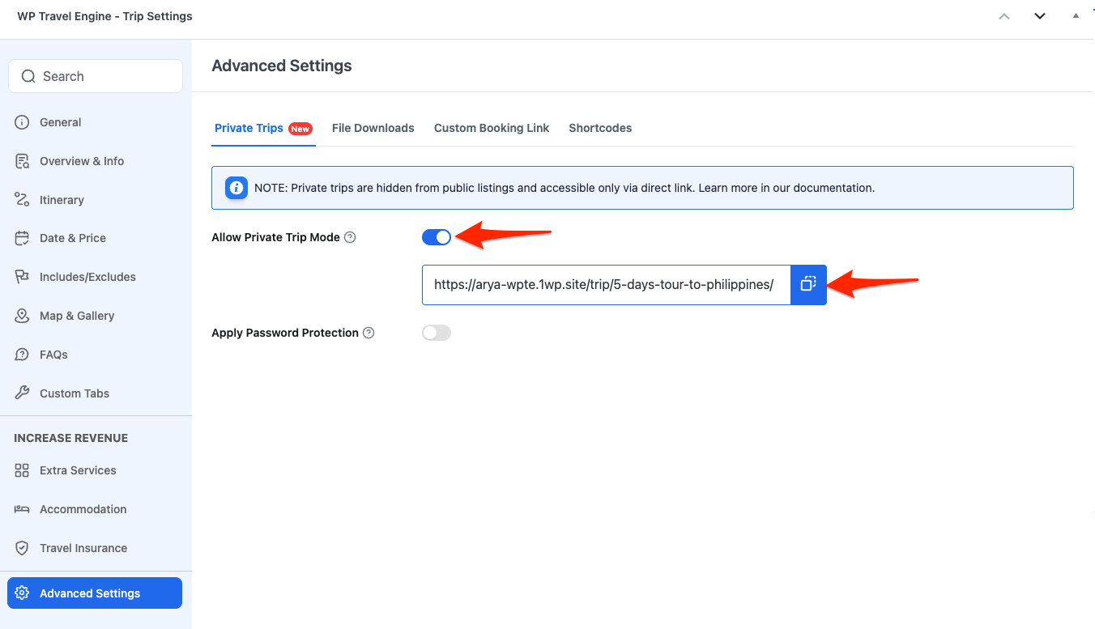The image size is (1095, 629).
Task: Move the Trip Settings panel down
Action: [1040, 16]
